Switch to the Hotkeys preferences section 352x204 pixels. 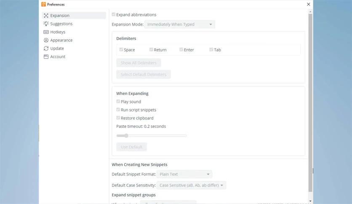click(58, 32)
